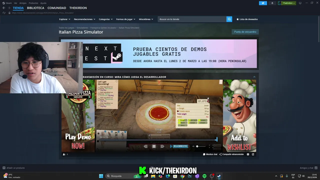Open the Productos menu

pos(33,3)
